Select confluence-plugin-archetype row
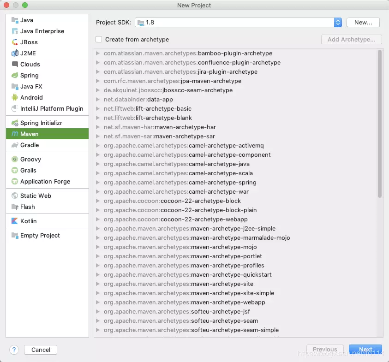The height and width of the screenshot is (362, 389). [236, 62]
